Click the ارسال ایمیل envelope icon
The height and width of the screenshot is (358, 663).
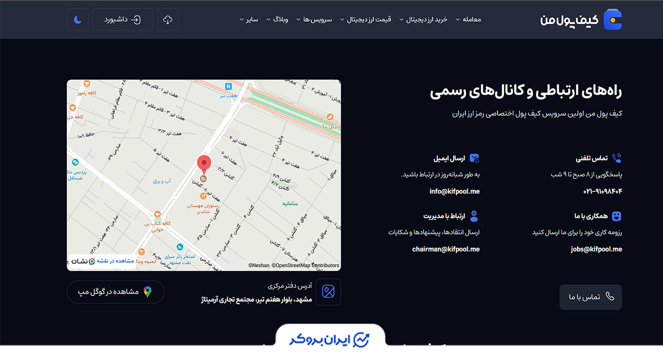click(x=474, y=158)
